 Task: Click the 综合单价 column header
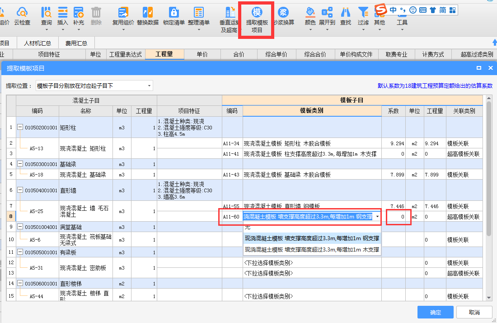(x=277, y=54)
